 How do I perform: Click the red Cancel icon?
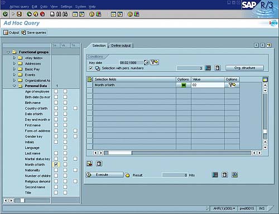pos(42,14)
